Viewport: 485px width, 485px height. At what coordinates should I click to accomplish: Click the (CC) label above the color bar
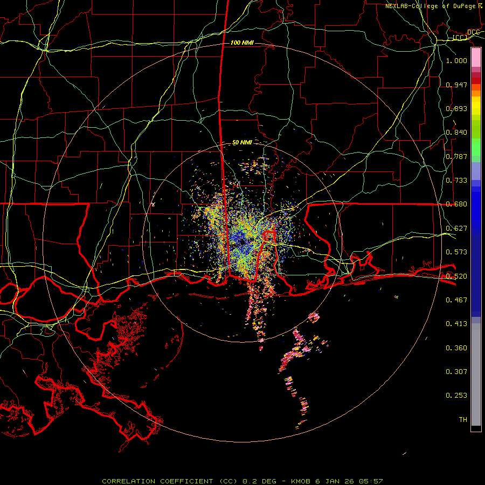point(460,38)
